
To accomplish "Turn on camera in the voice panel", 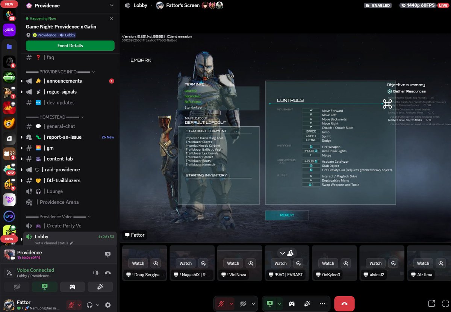I will tap(17, 287).
